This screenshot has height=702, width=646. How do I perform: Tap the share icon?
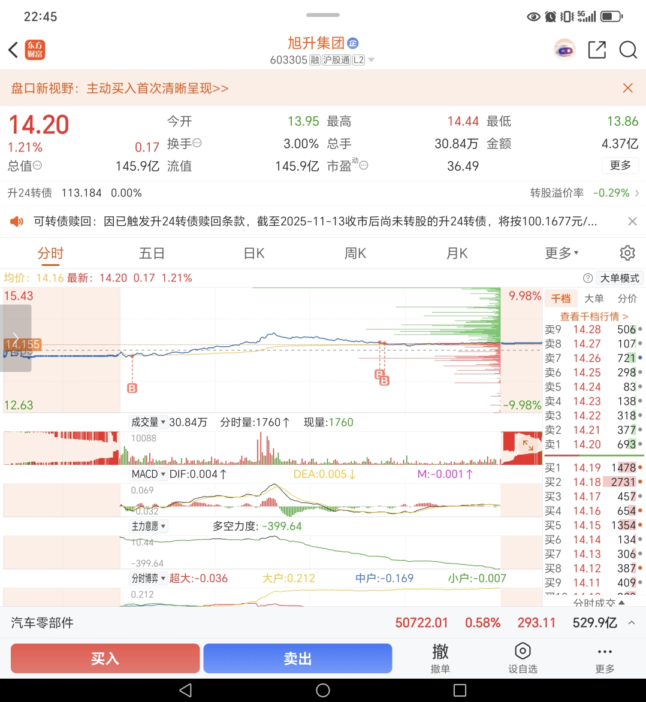597,50
